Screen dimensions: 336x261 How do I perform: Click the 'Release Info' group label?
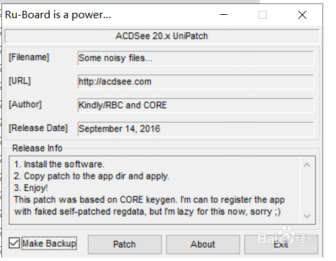click(x=37, y=148)
